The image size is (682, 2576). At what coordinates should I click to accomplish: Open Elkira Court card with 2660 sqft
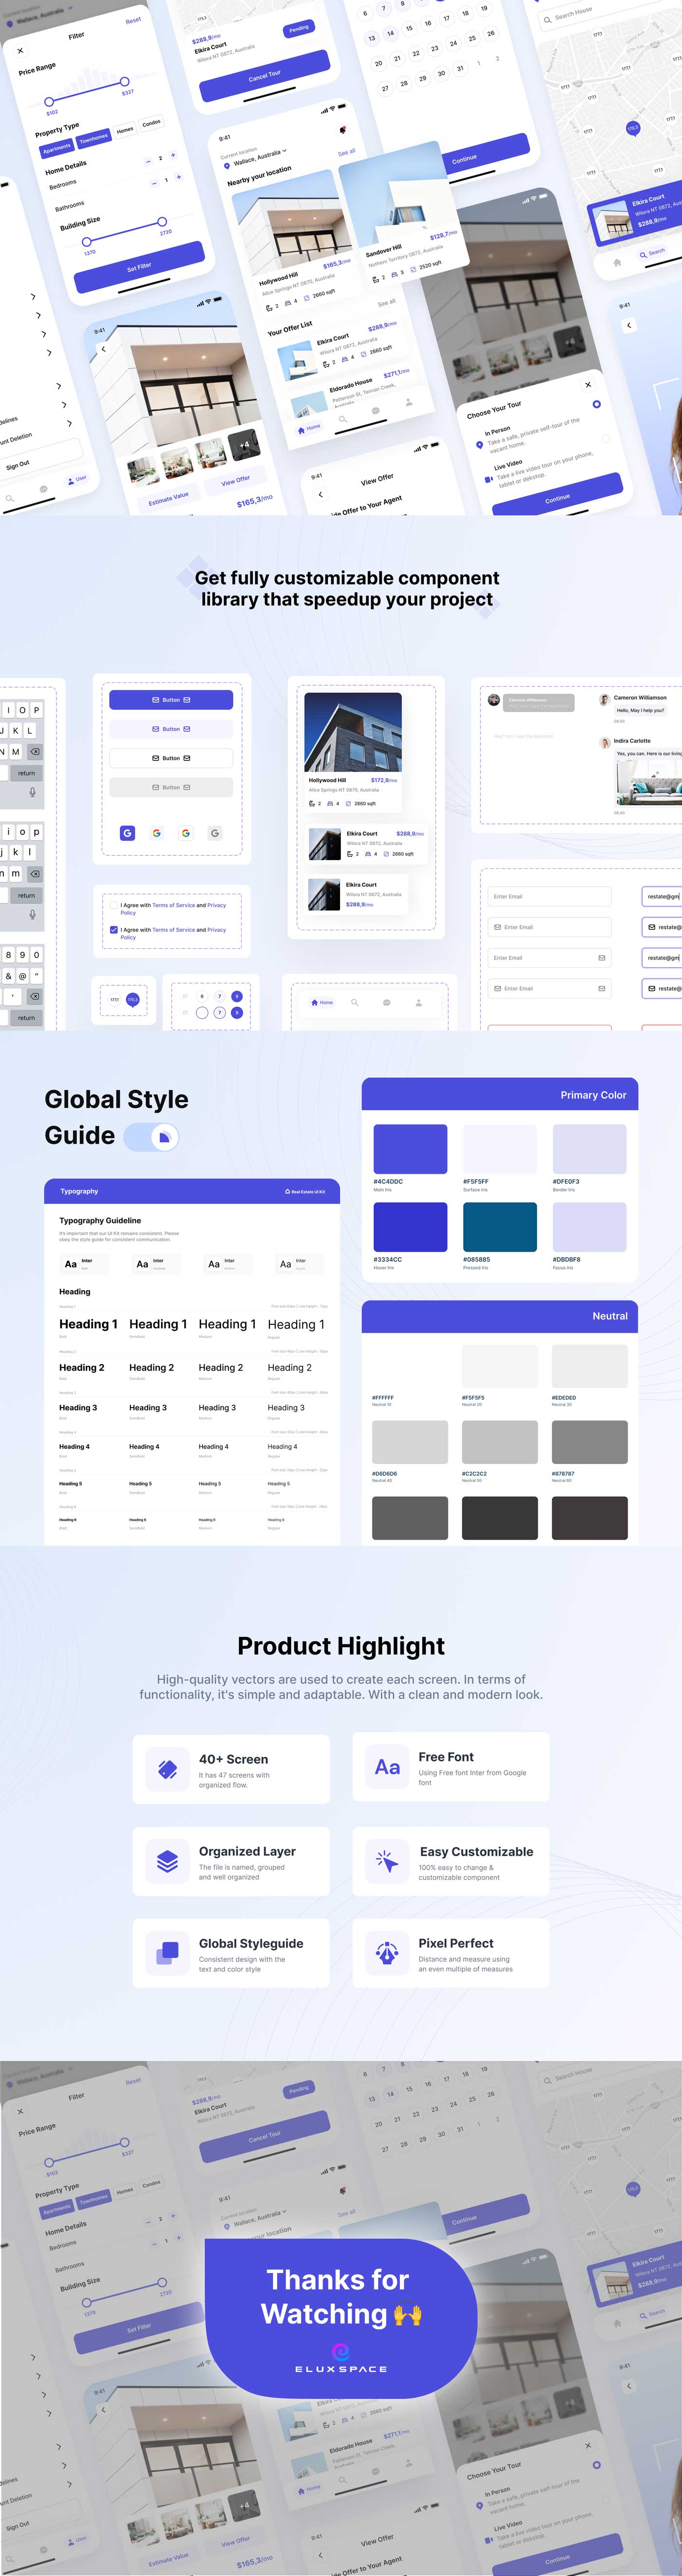[366, 844]
